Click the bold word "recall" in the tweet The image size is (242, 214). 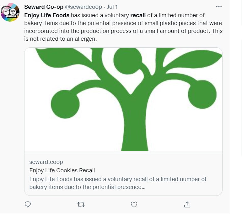pos(138,15)
